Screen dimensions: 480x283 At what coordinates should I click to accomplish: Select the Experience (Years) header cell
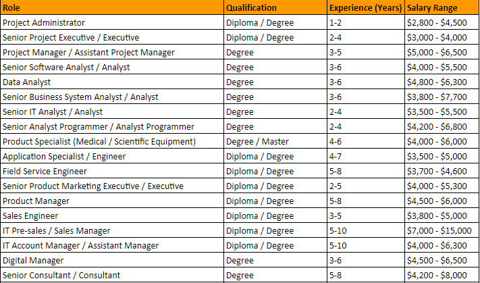365,7
